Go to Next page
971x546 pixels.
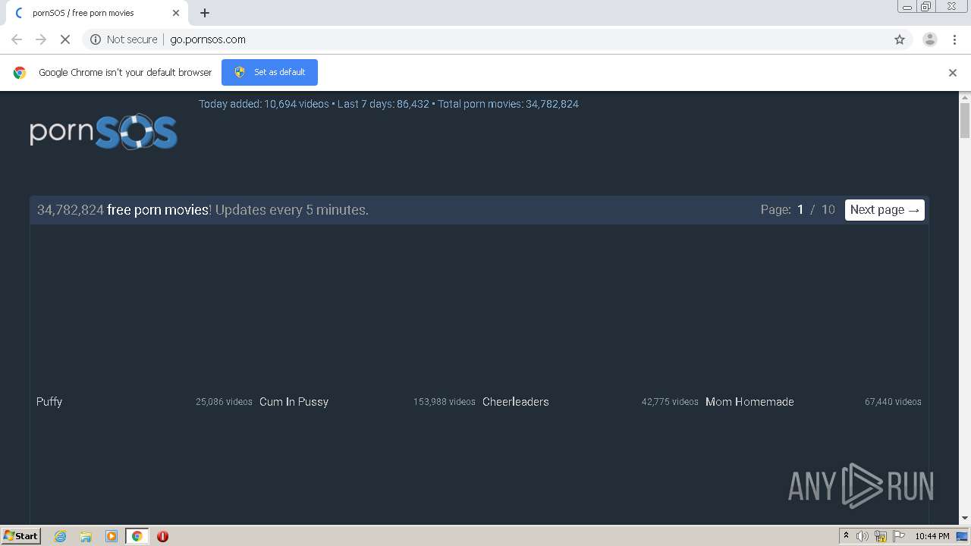(885, 210)
